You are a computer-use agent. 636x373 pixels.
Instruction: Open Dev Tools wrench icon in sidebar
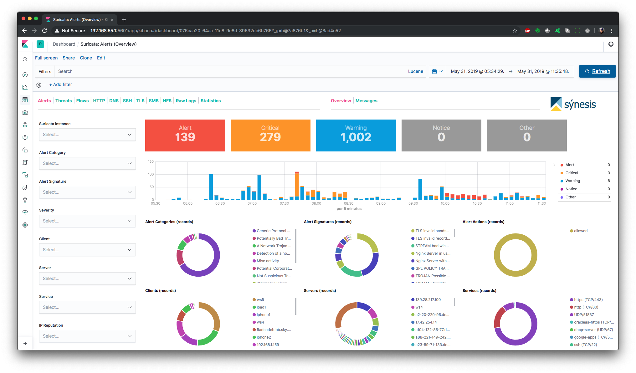click(25, 200)
